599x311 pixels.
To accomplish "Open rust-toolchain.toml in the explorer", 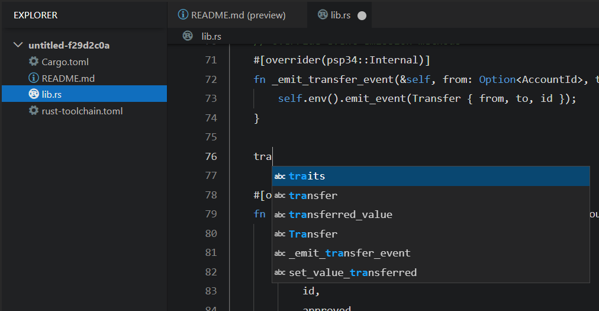I will [x=82, y=111].
